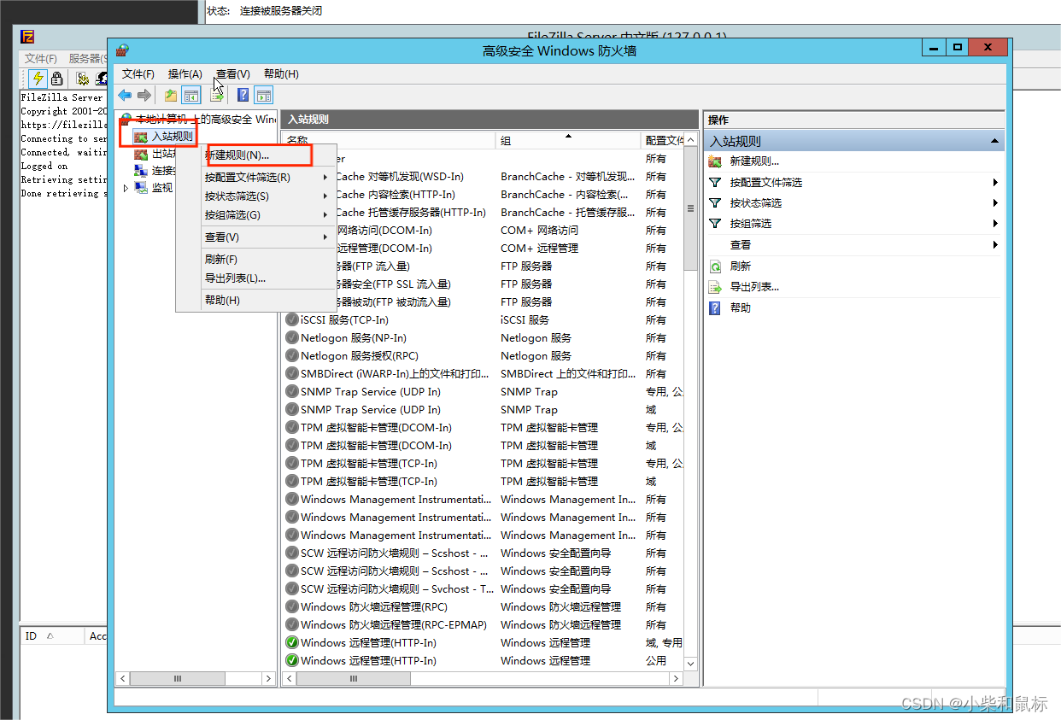Click the gray status icon of iSCSI 服务(TCP-In)
This screenshot has height=720, width=1061.
coord(292,320)
